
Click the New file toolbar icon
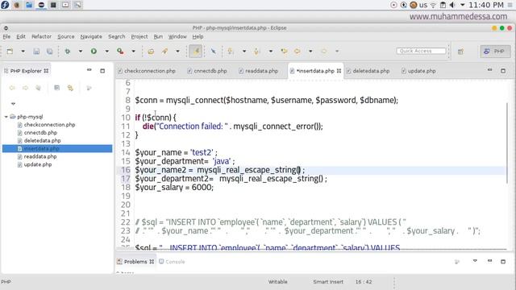[x=10, y=52]
